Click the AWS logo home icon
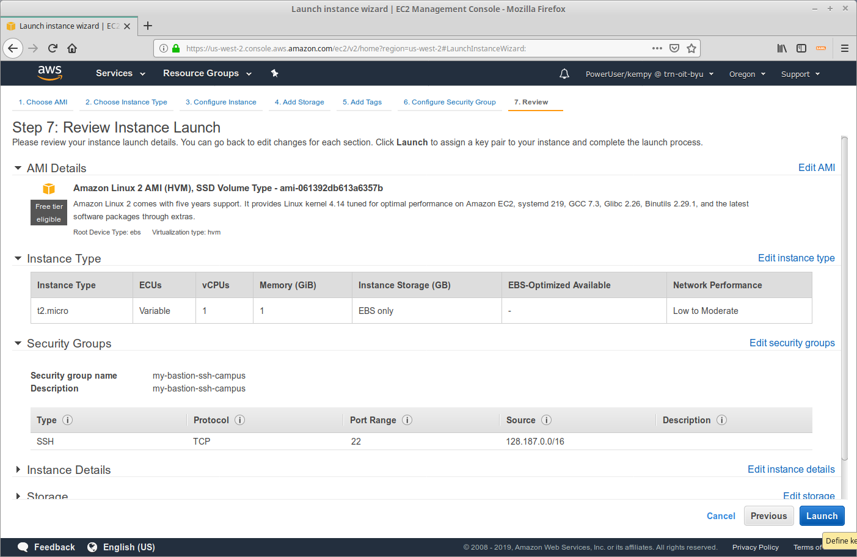 [x=49, y=73]
